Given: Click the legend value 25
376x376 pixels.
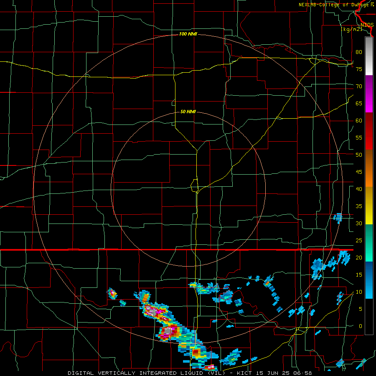Looking at the screenshot, I should pyautogui.click(x=359, y=241).
